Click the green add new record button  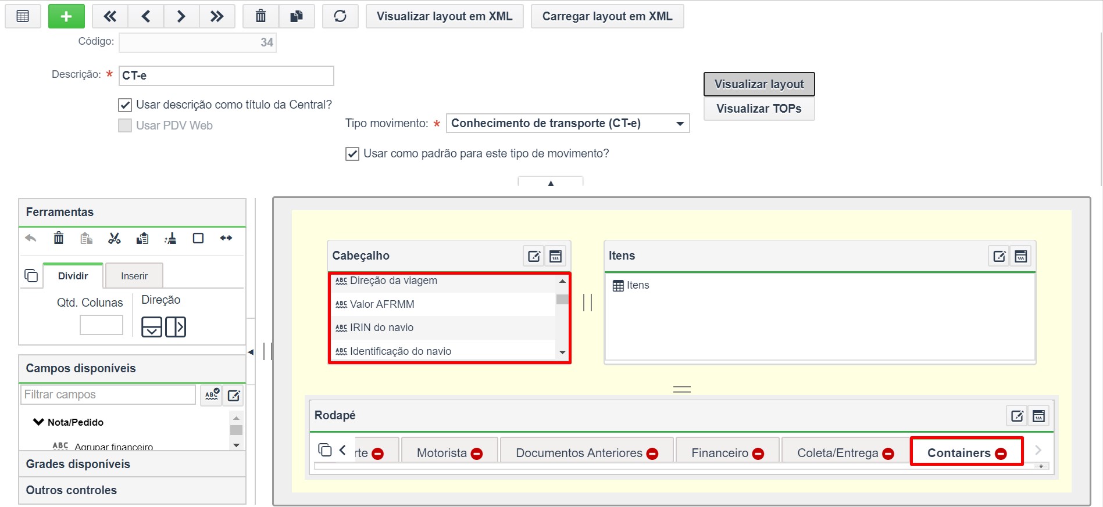coord(66,16)
